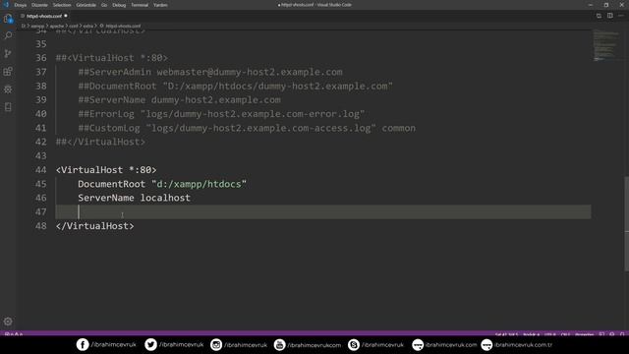Open the Dosya menu

point(20,5)
